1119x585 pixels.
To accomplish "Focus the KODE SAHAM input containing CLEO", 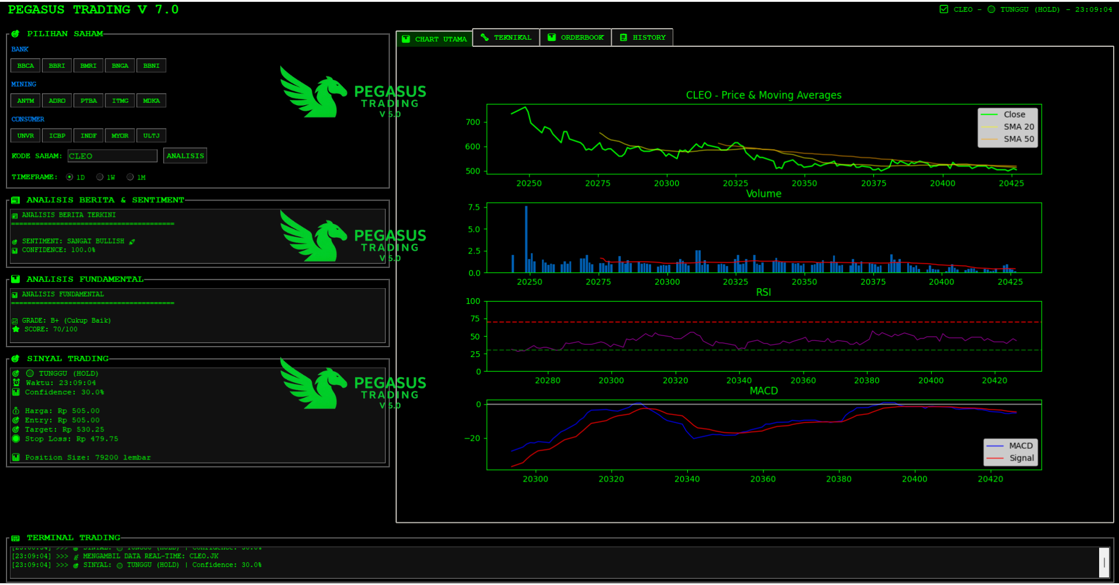I will point(112,156).
